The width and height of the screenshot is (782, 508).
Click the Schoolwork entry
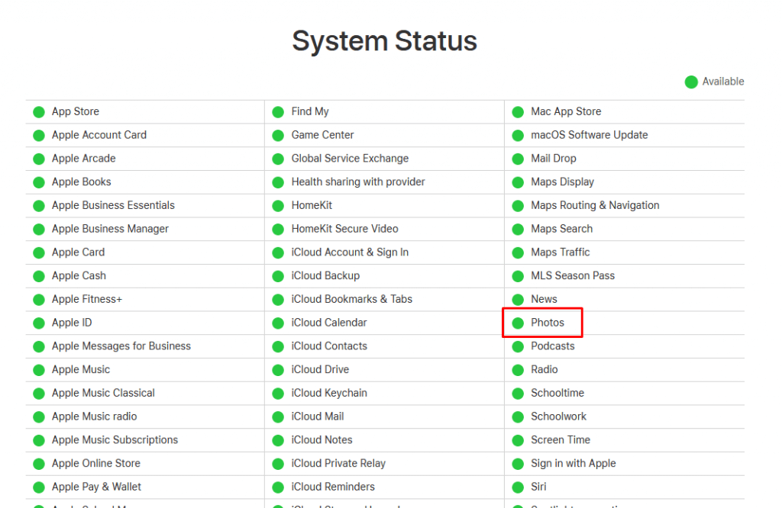click(x=558, y=416)
